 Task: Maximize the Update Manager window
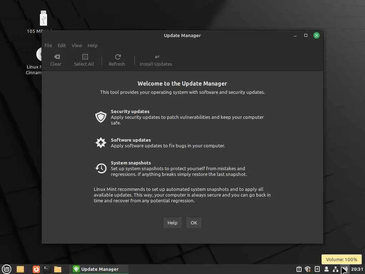point(305,35)
